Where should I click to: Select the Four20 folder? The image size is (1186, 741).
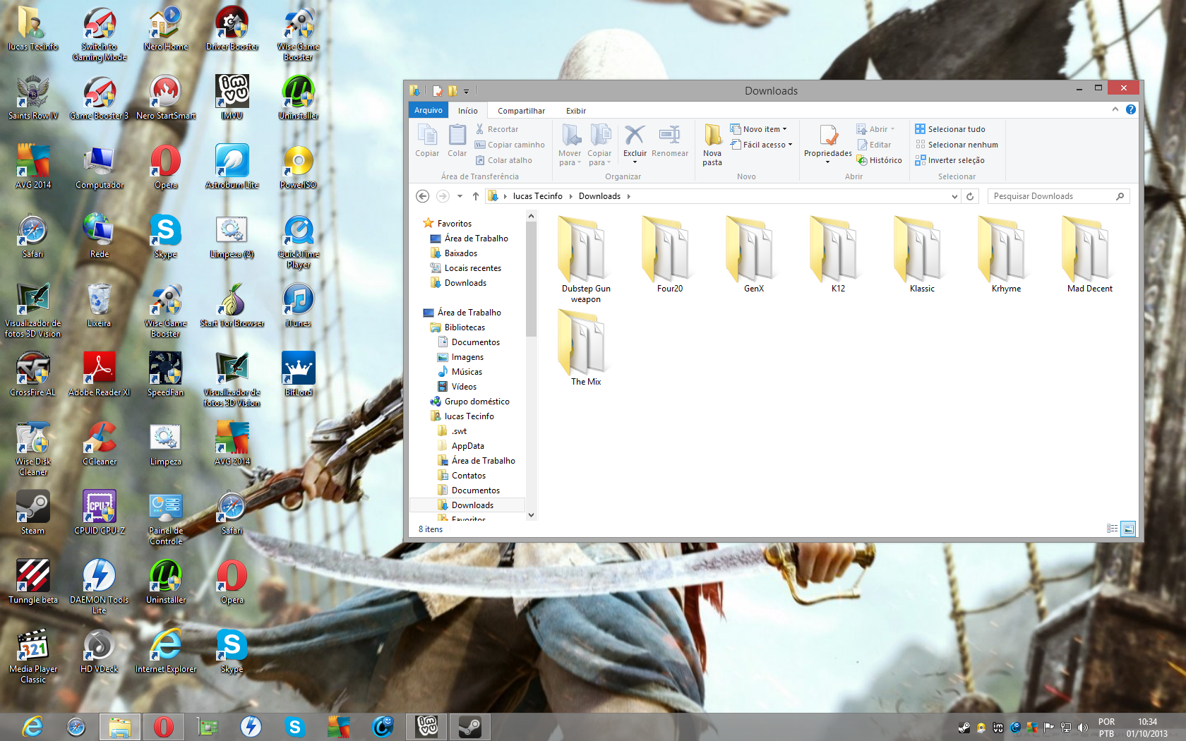click(x=670, y=254)
